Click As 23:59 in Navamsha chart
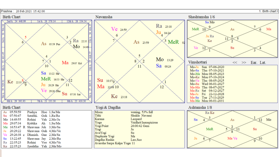This screenshot has height=157, width=279. tap(141, 42)
